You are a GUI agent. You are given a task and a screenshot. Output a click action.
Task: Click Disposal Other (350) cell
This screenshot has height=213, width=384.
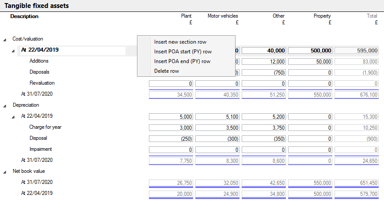point(264,139)
